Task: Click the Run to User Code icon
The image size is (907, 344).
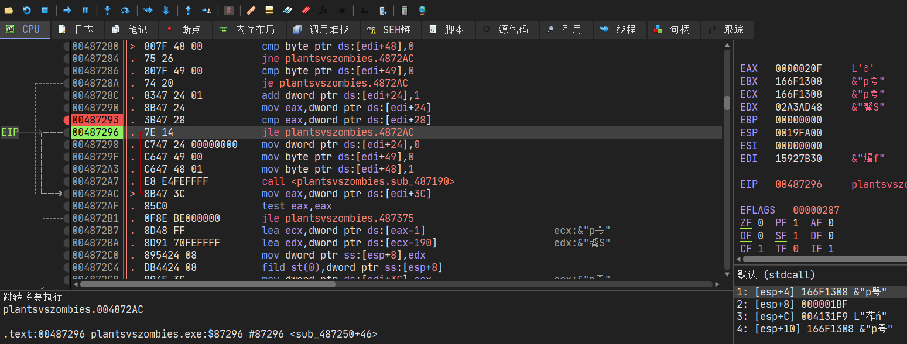Action: pos(206,11)
